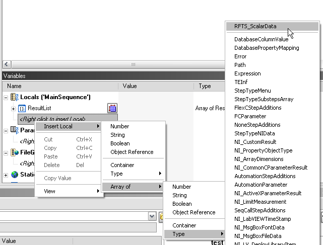
Task: Click the Locals MainSequence group icon
Action: (x=15, y=97)
